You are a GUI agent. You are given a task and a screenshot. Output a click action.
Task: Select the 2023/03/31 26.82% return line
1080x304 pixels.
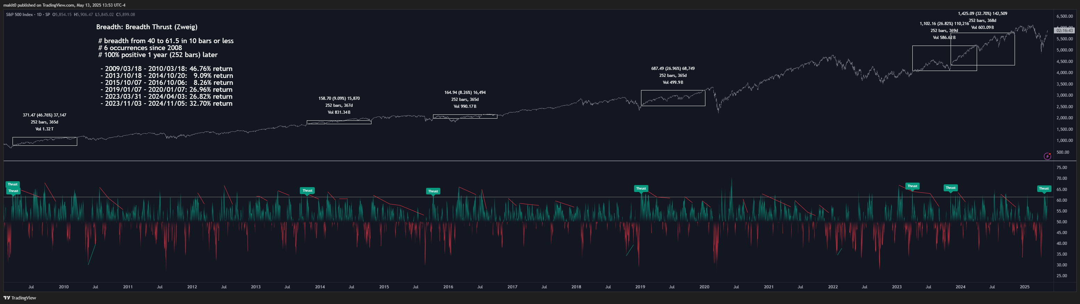pos(167,96)
